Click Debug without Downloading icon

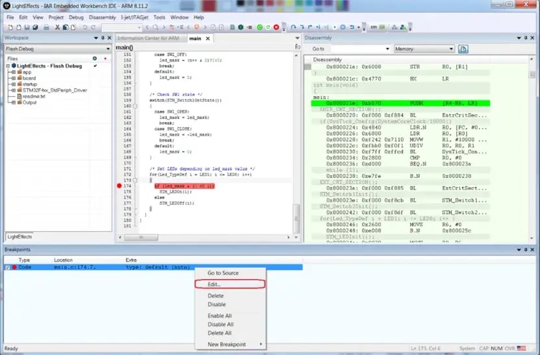pyautogui.click(x=268, y=27)
